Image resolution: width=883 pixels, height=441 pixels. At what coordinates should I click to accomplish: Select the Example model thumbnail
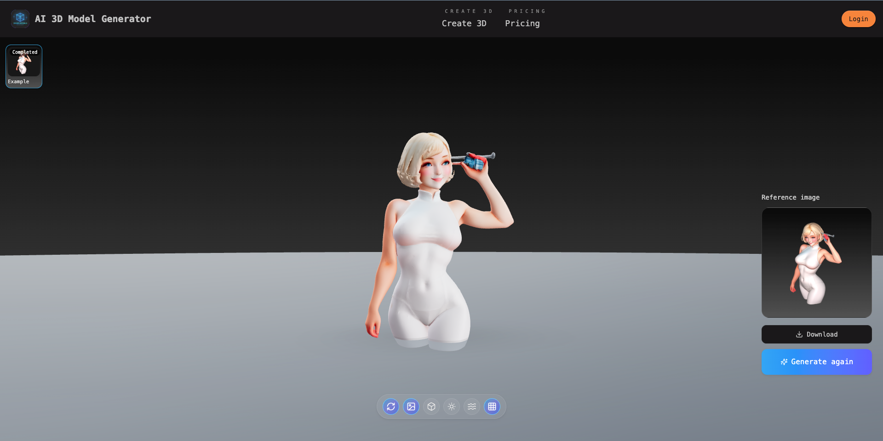pyautogui.click(x=23, y=66)
